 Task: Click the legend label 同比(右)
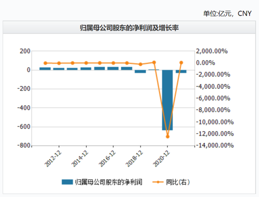pos(178,182)
